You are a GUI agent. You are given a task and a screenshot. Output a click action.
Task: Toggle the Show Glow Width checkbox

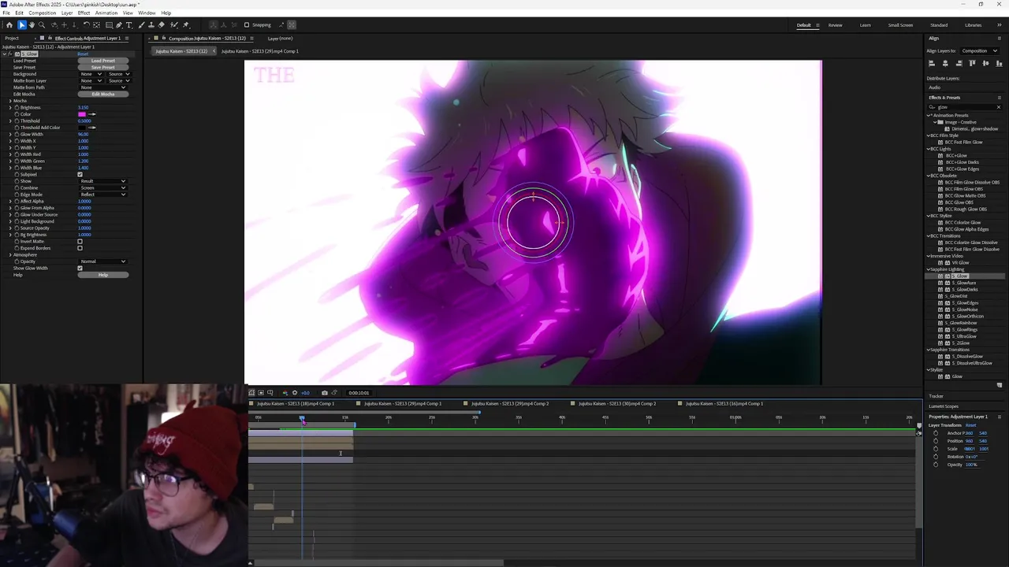click(x=80, y=269)
